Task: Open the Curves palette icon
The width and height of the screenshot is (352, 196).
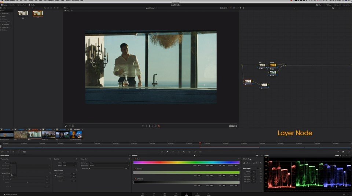Action: pos(162,152)
